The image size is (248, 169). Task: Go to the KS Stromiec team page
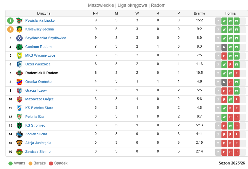[35, 126]
